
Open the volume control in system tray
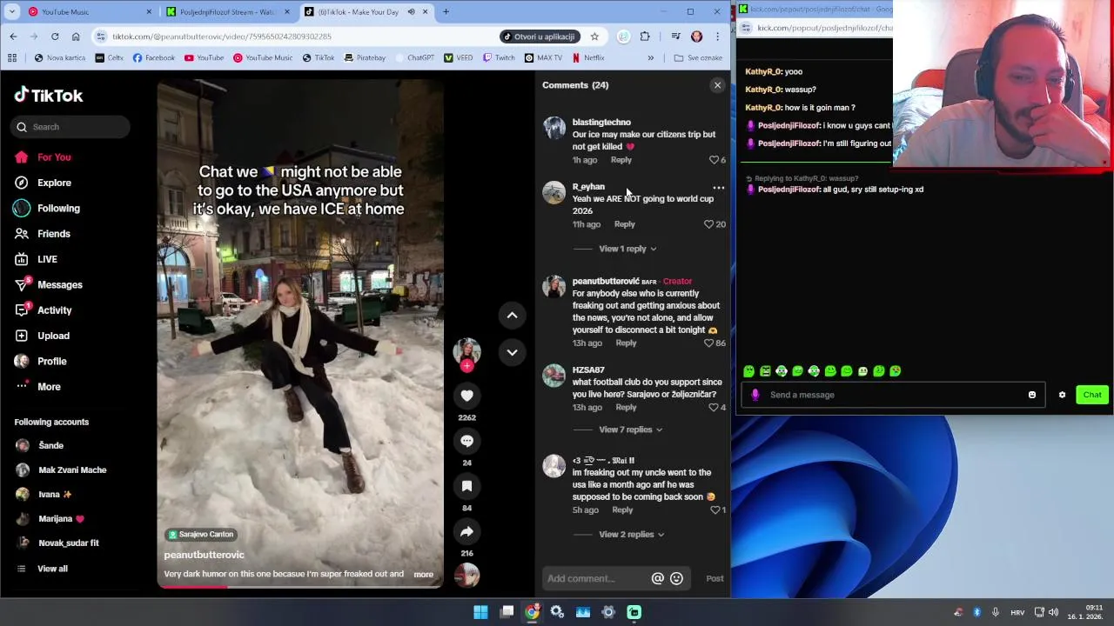1053,612
